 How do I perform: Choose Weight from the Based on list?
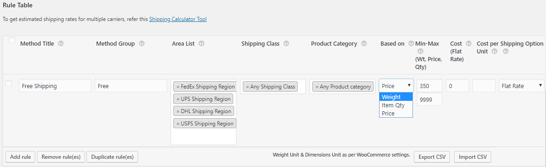pos(396,97)
